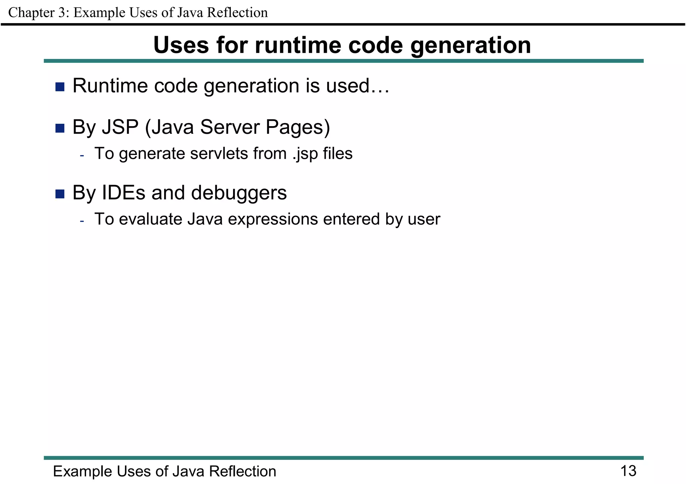Click the word 'generation' in the slide title
This screenshot has width=686, height=484.
471,45
